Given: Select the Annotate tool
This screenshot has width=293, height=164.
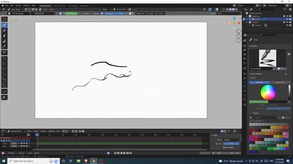Looking at the screenshot, I should (x=4, y=97).
